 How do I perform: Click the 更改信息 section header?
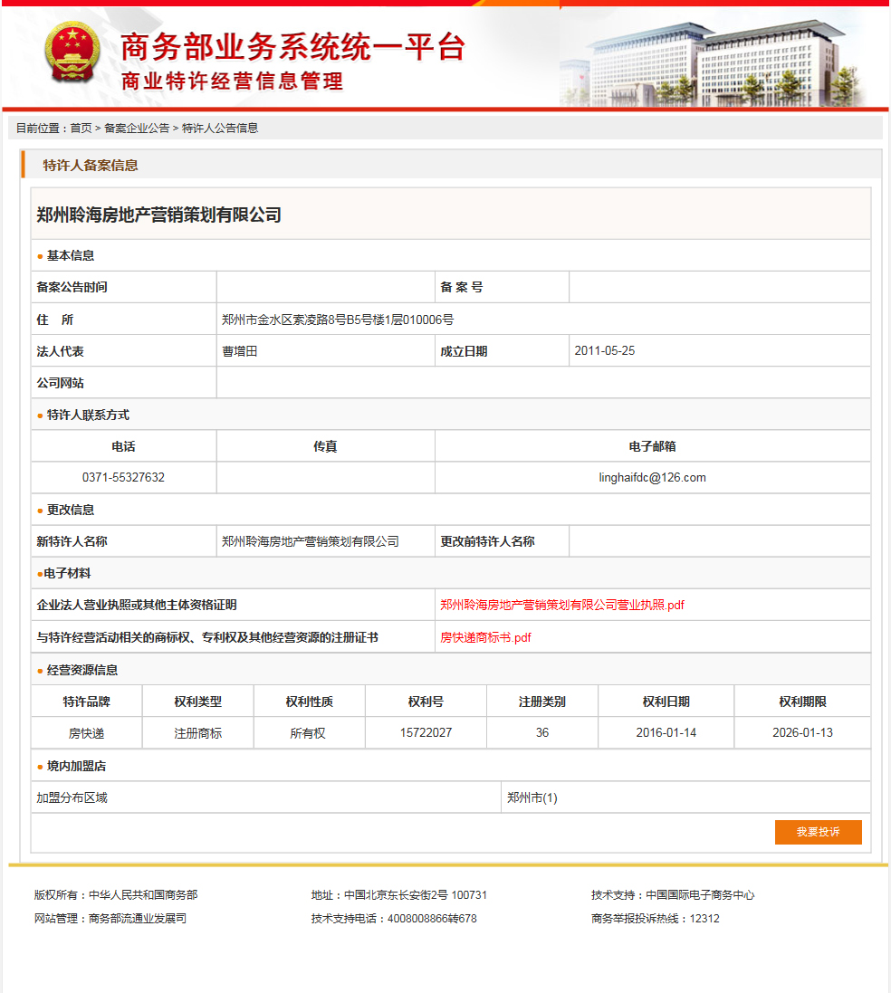(71, 511)
